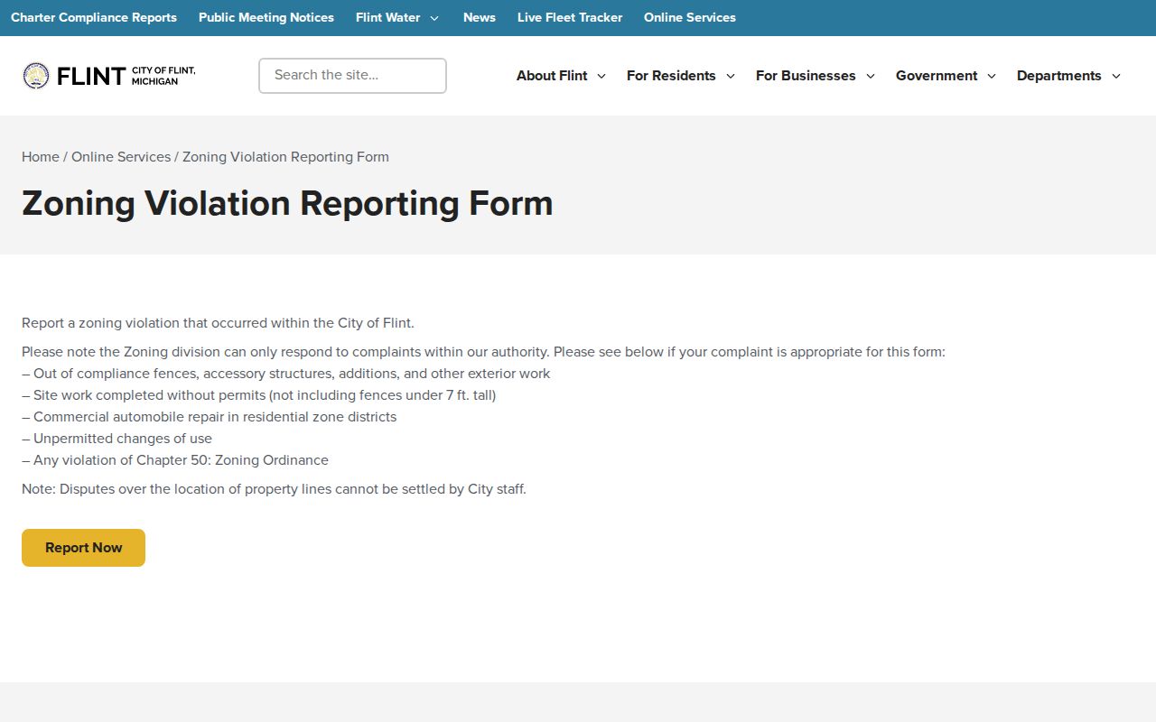Open the For Residents menu

671,76
